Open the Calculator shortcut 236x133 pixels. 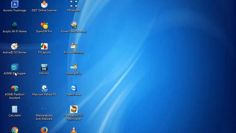[x=15, y=109]
